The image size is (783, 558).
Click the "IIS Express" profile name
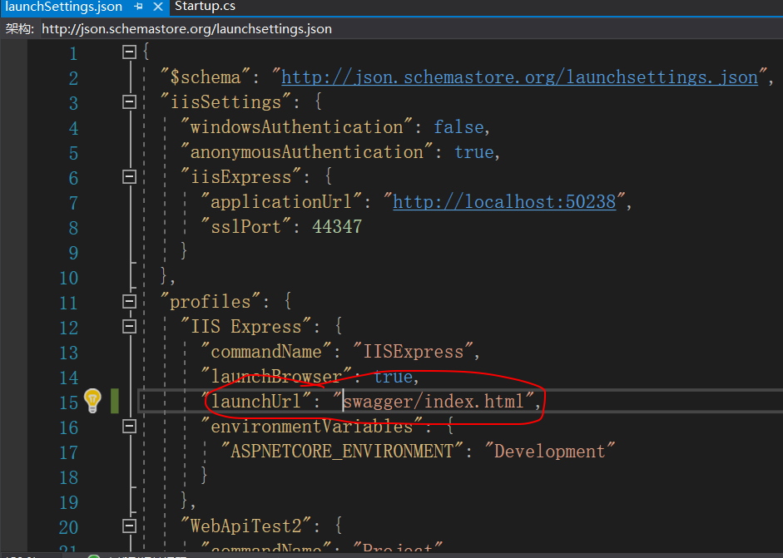click(245, 327)
